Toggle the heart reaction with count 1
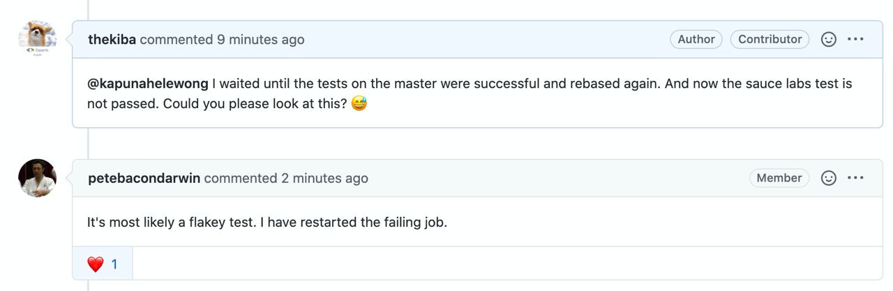 pyautogui.click(x=103, y=264)
